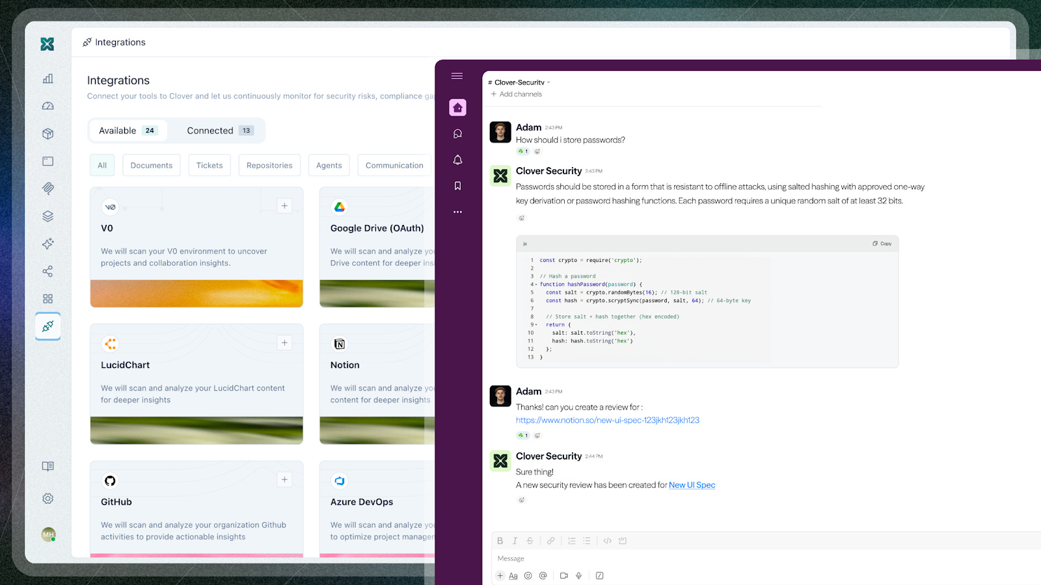Filter by Agents
This screenshot has width=1041, height=585.
coord(329,165)
